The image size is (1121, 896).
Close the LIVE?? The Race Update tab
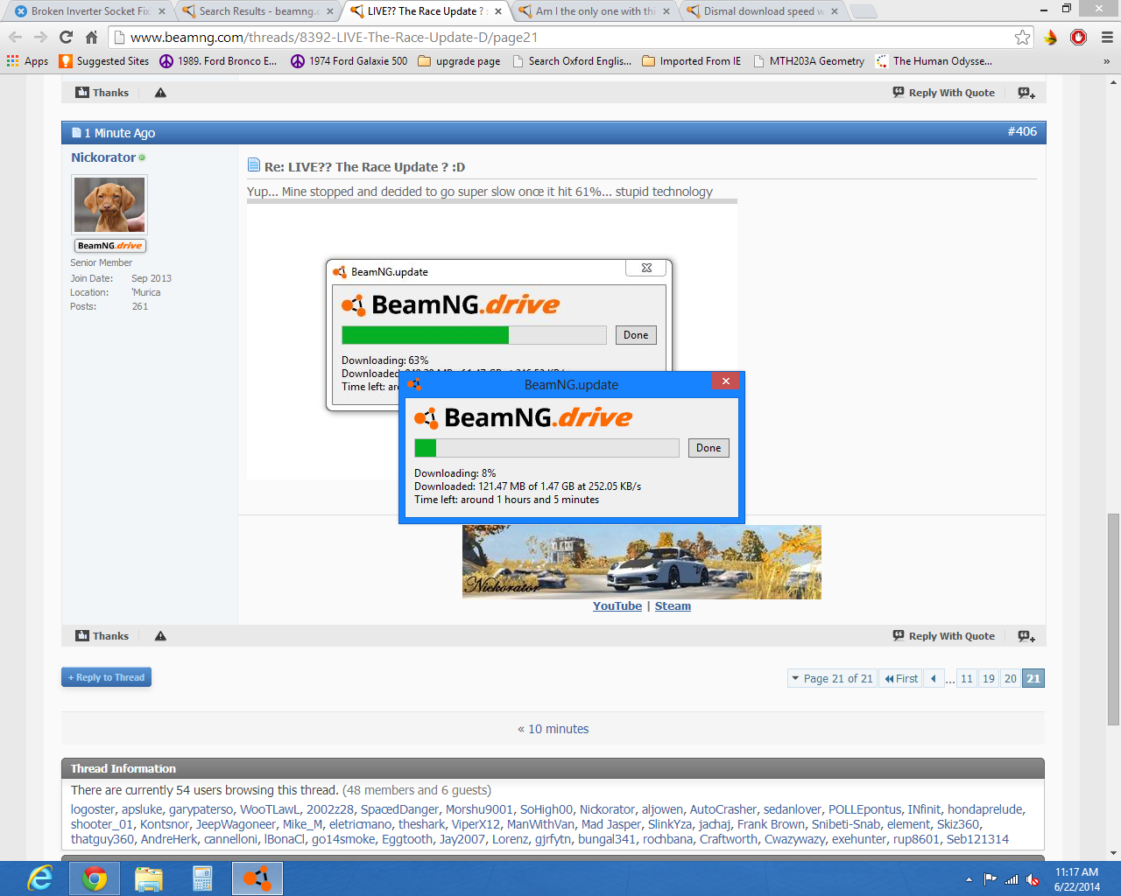(x=498, y=11)
